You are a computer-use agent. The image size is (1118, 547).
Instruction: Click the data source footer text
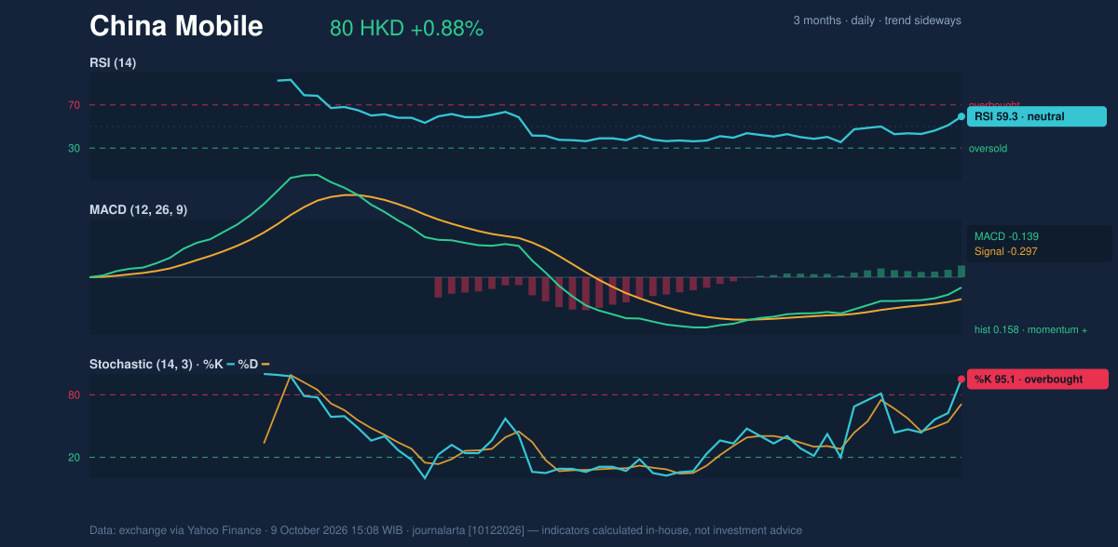coord(445,530)
